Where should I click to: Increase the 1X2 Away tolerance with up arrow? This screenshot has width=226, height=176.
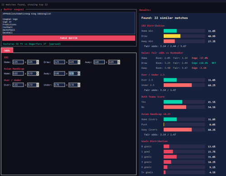click(x=119, y=61)
